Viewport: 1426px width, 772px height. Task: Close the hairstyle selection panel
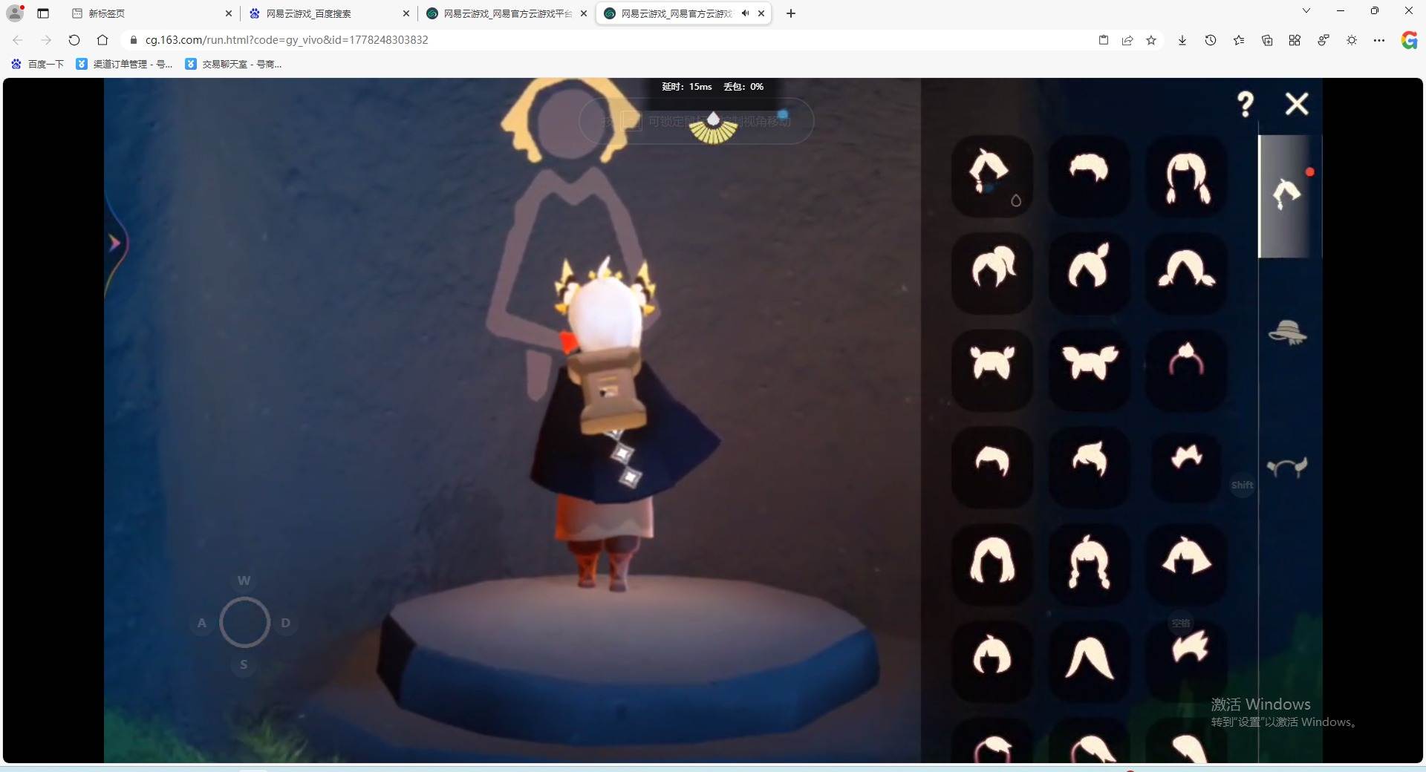[x=1297, y=104]
